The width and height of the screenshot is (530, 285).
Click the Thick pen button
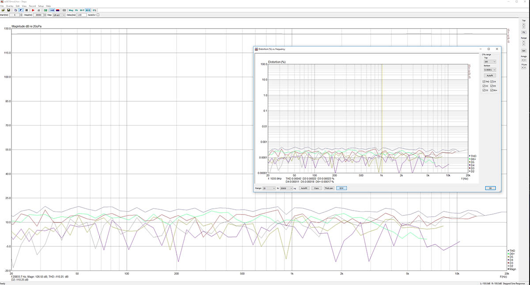(329, 188)
